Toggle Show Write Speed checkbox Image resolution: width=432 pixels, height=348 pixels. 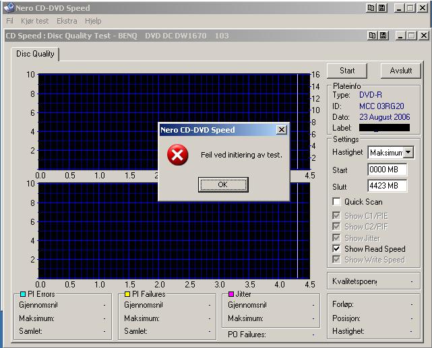[x=336, y=259]
